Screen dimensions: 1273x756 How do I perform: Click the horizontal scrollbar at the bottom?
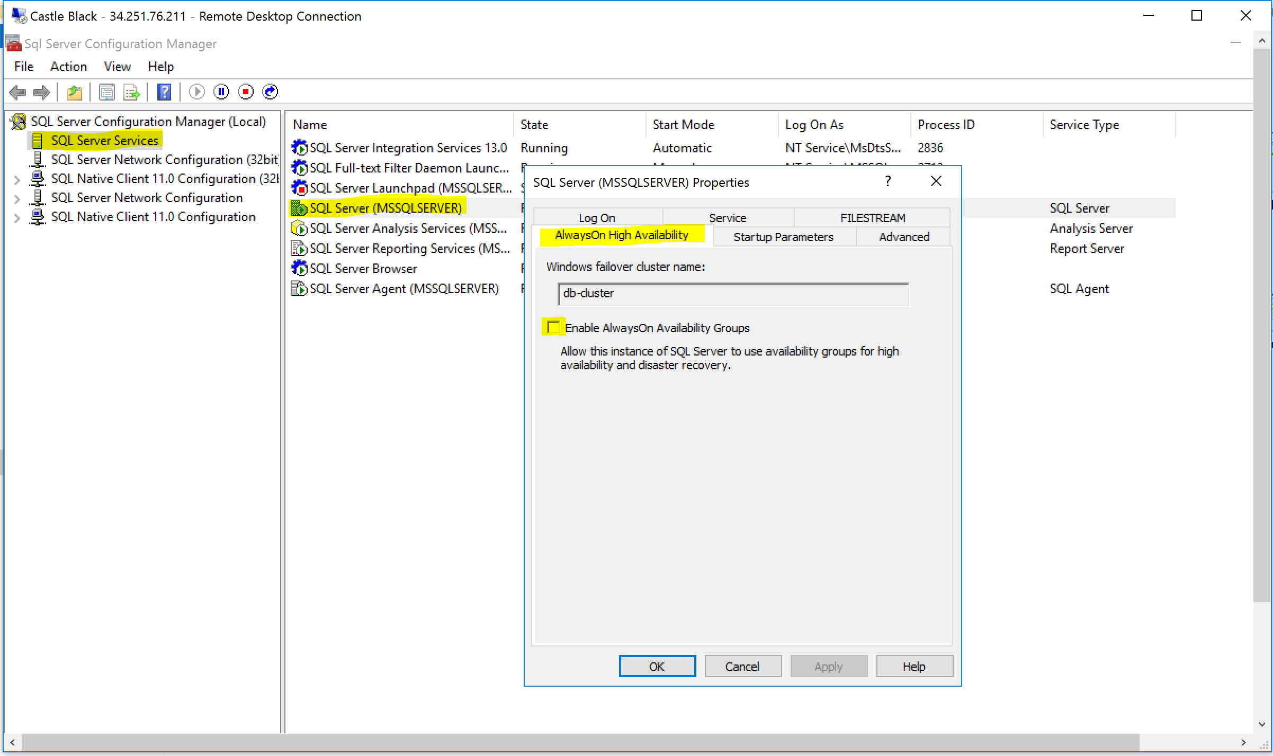click(581, 742)
